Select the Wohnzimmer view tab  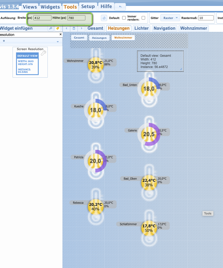pos(194,28)
